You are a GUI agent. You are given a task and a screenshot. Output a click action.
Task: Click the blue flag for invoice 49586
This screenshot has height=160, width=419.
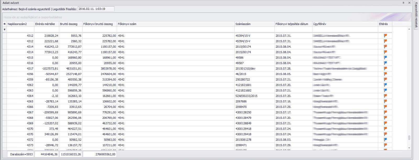(x=385, y=58)
